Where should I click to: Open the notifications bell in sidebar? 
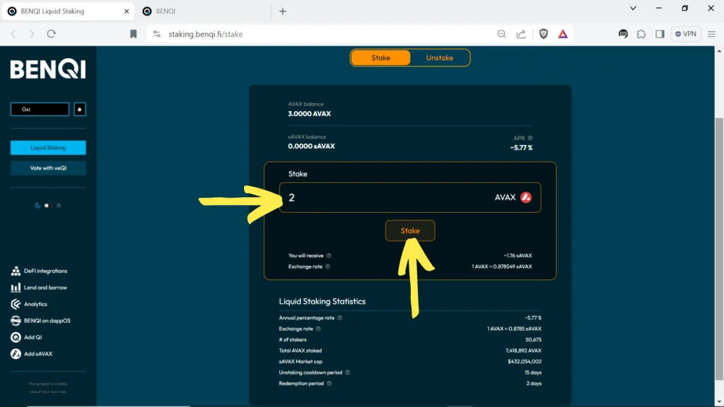point(80,110)
